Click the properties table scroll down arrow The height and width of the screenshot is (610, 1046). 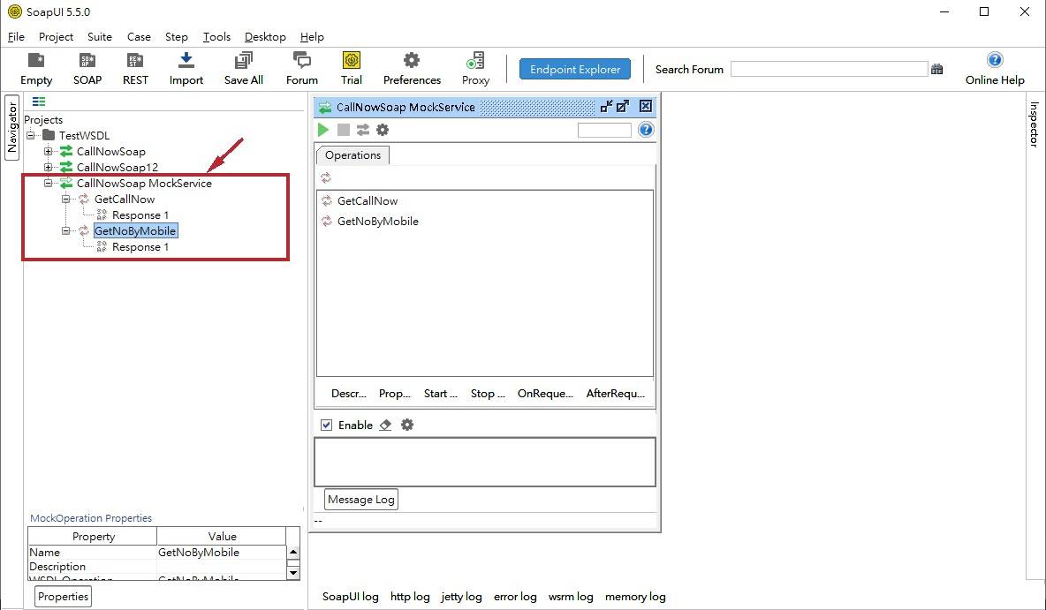tap(292, 573)
